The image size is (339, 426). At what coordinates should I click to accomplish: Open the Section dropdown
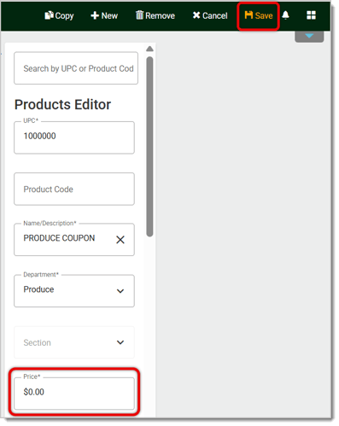pyautogui.click(x=74, y=342)
